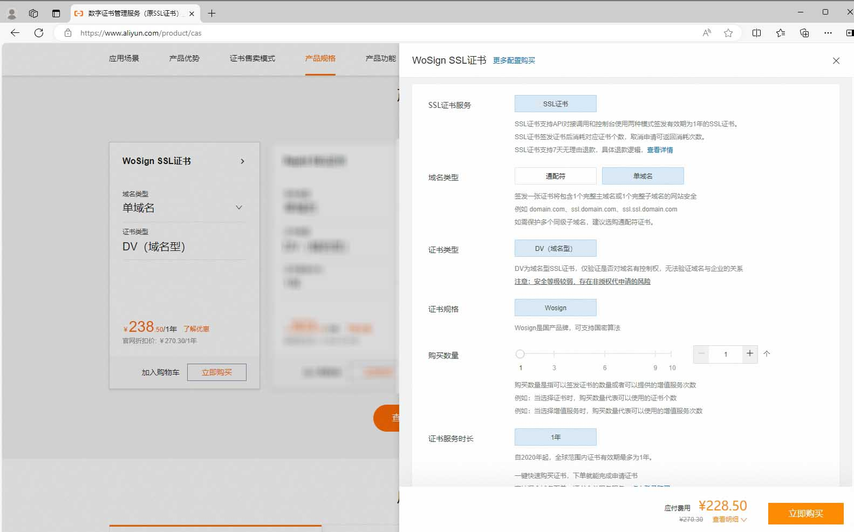Open a new browser tab
Screen dimensions: 854x532
(x=211, y=13)
